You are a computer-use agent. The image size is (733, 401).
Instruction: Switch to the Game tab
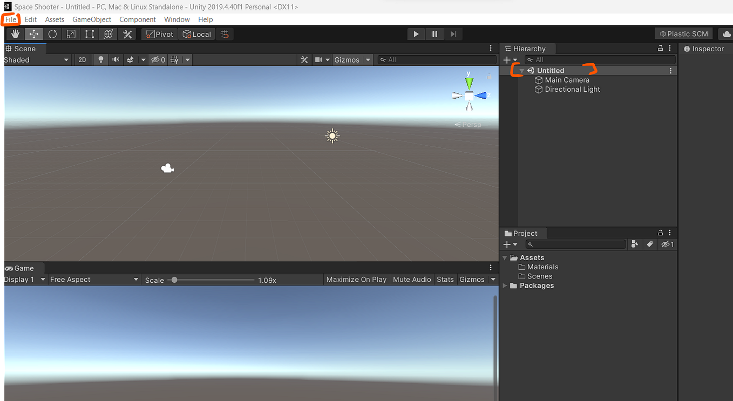22,268
